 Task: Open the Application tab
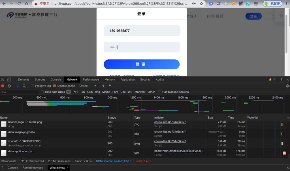coord(127,80)
